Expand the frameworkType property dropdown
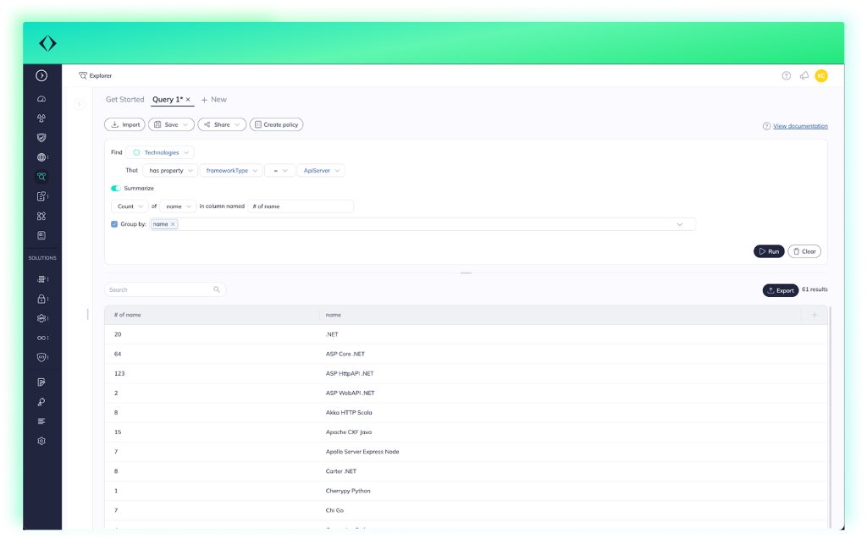This screenshot has width=867, height=539. tap(232, 170)
